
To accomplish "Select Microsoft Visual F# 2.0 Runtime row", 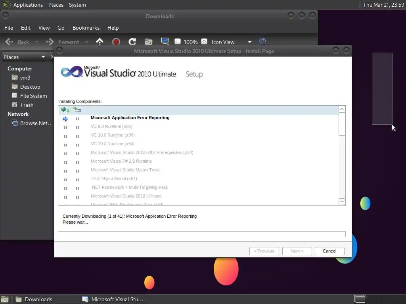I will click(x=198, y=161).
